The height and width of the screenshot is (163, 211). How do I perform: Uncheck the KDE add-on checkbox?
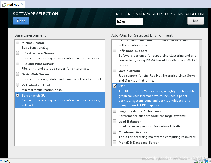115,86
